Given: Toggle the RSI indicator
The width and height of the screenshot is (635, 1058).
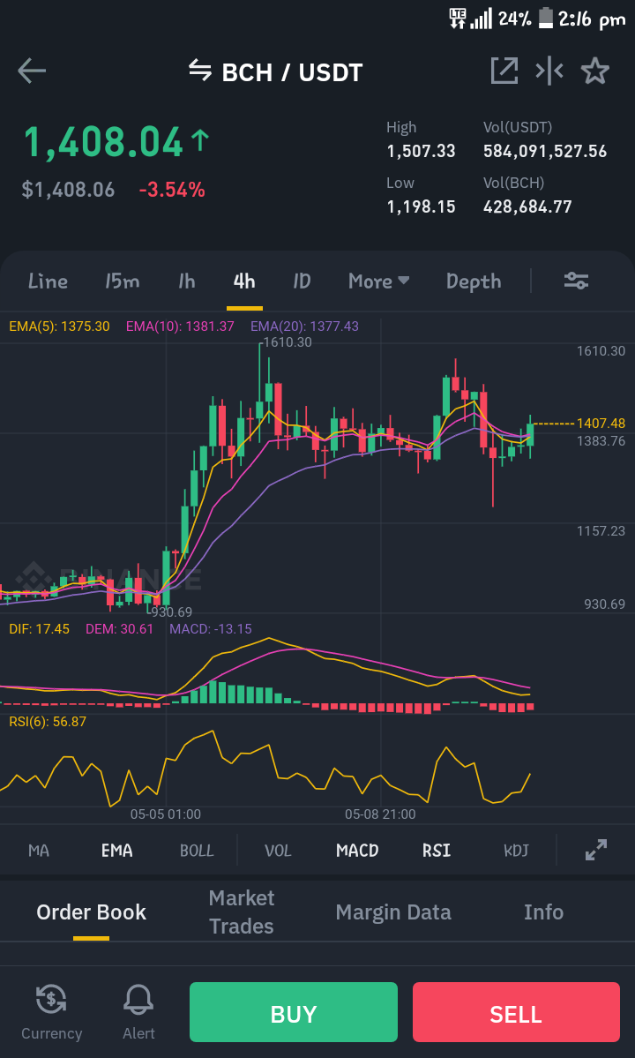Looking at the screenshot, I should tap(437, 850).
